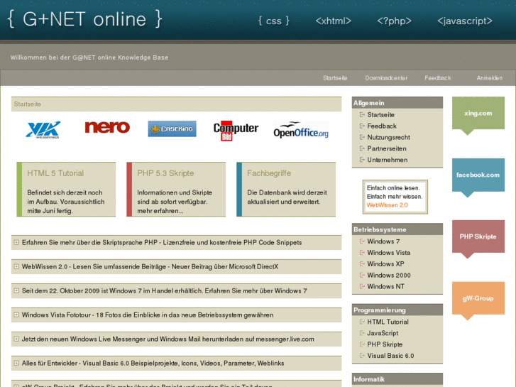Click the Betriebssysteme section header
The height and width of the screenshot is (387, 516).
(x=397, y=229)
